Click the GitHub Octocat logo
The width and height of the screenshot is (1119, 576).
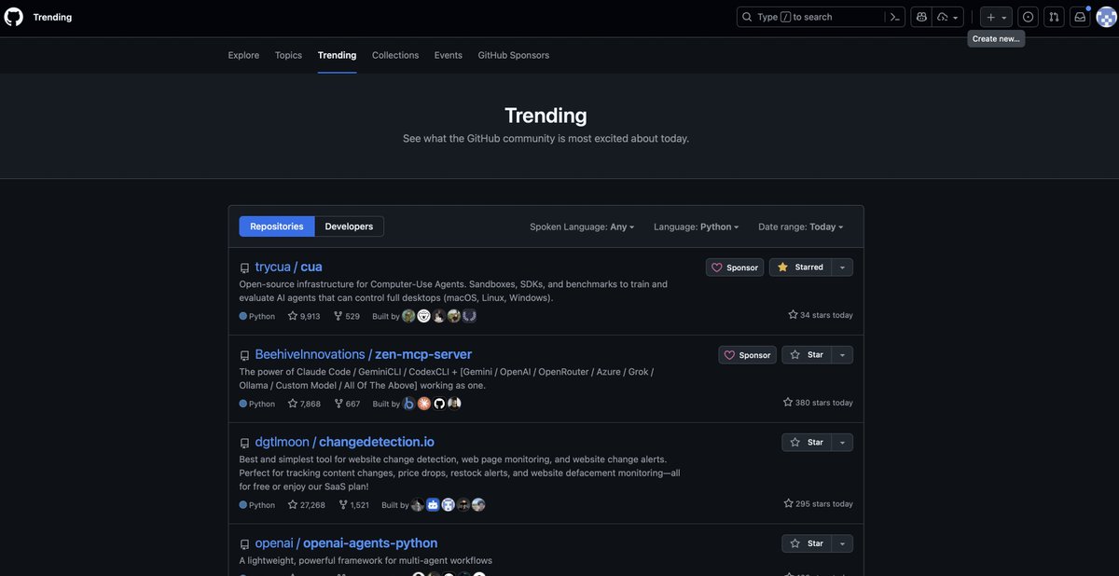[x=14, y=17]
